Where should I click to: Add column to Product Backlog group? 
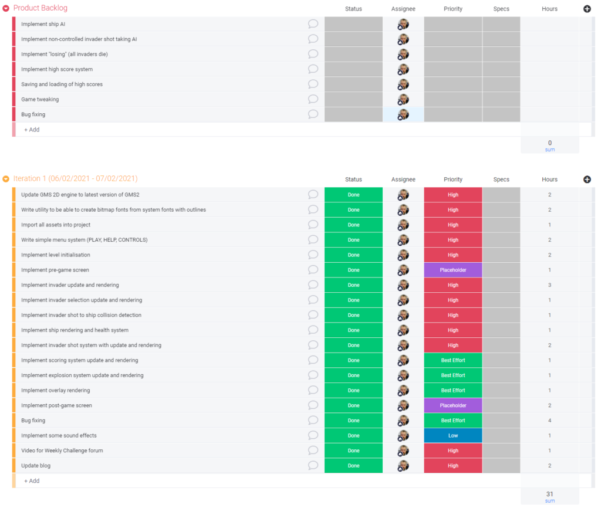pos(587,9)
